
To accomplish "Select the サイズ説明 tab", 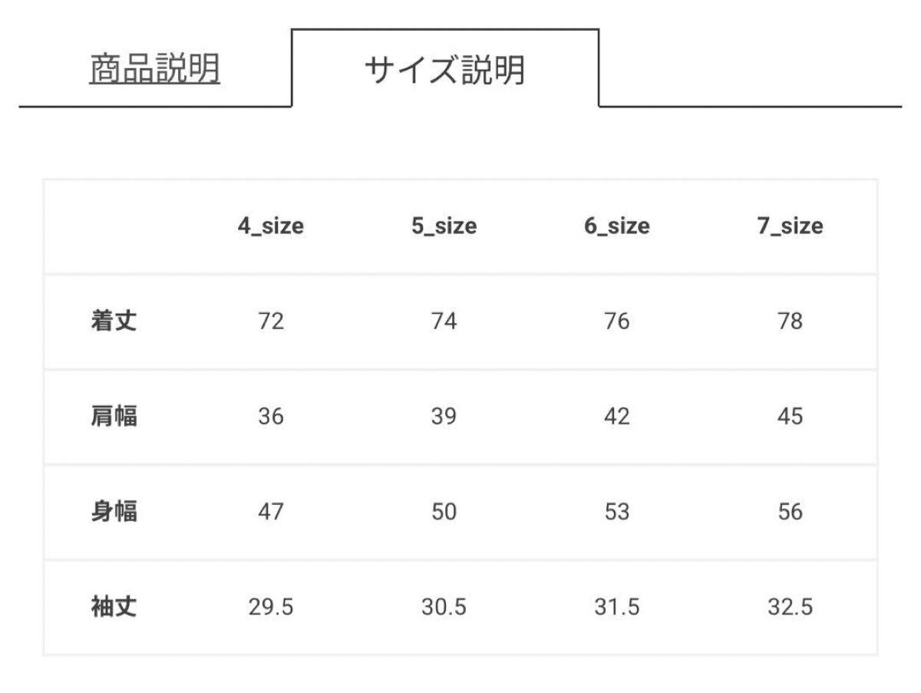I will point(444,70).
